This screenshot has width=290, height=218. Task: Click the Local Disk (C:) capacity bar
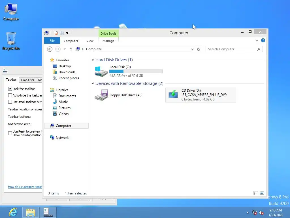point(136,71)
